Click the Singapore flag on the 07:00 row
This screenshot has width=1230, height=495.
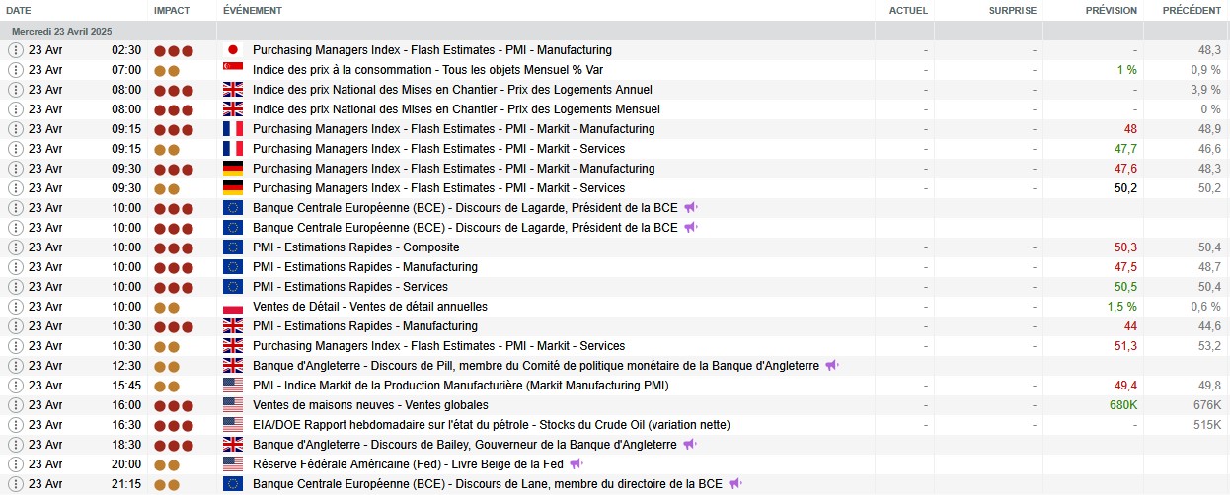(233, 70)
